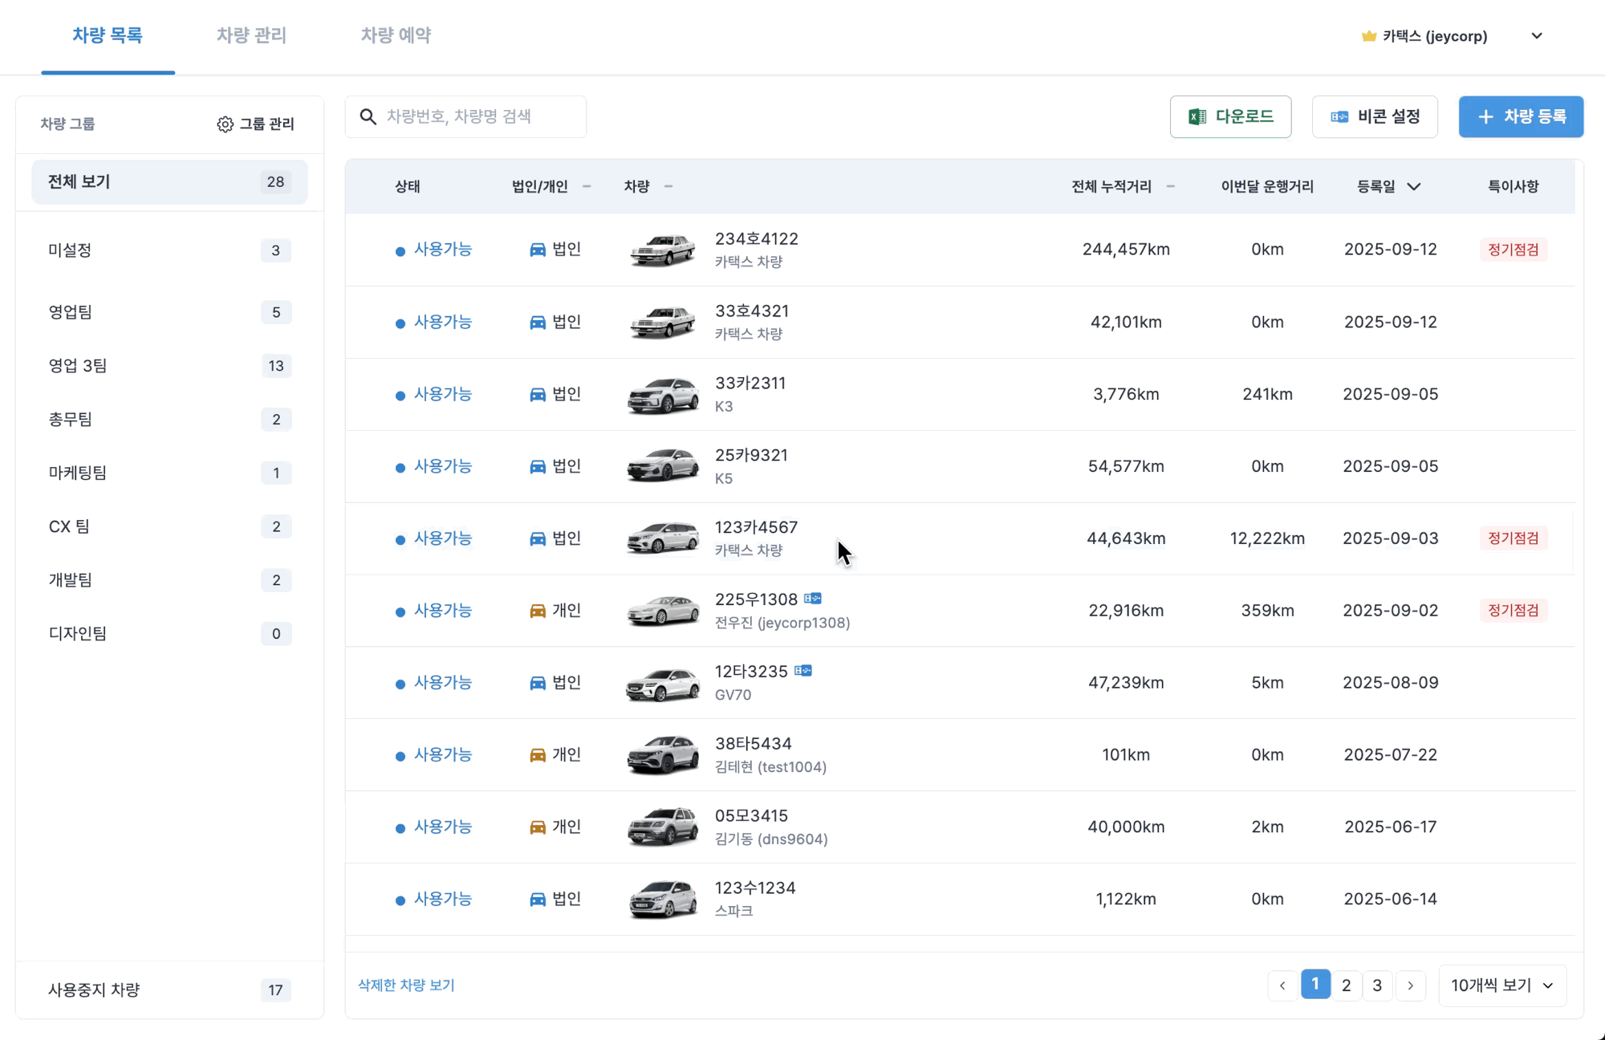Click the search magnifier icon
The width and height of the screenshot is (1605, 1040).
(x=368, y=117)
